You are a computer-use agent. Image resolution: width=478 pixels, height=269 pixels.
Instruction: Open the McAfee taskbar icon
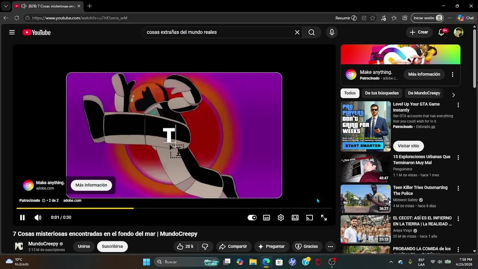(x=319, y=262)
